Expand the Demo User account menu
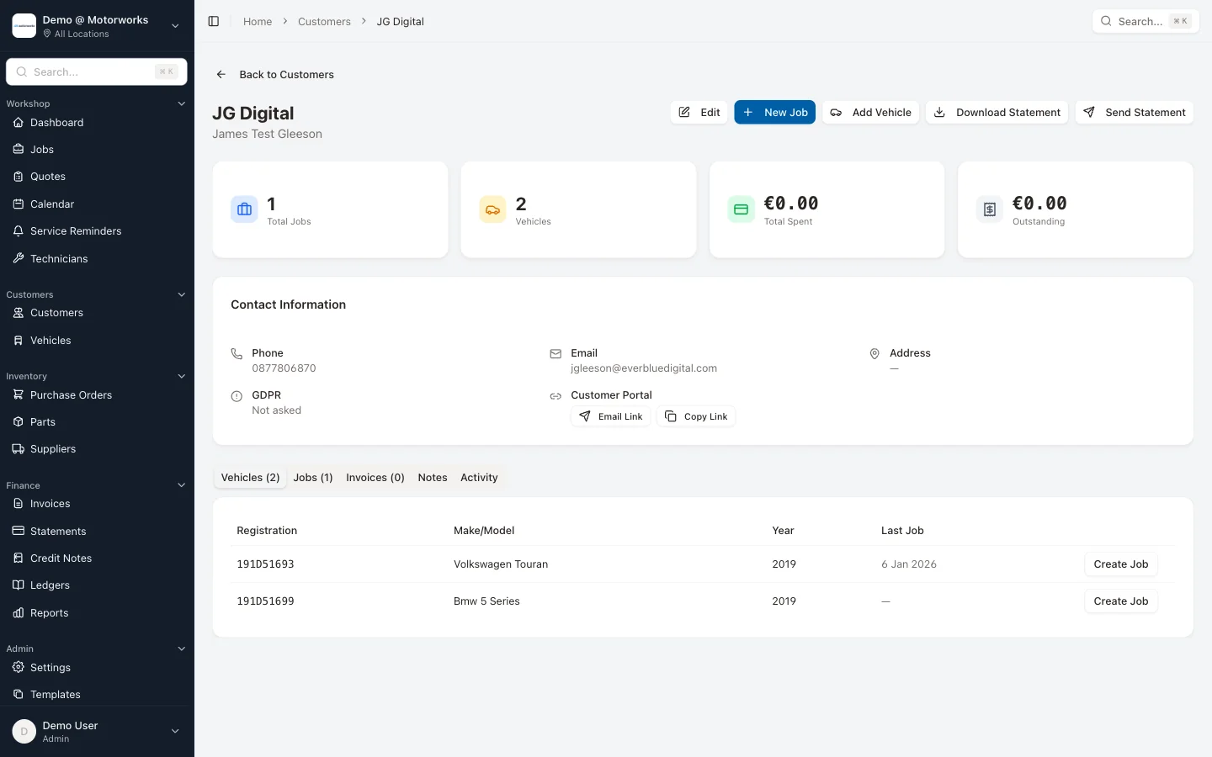The image size is (1212, 757). tap(175, 732)
